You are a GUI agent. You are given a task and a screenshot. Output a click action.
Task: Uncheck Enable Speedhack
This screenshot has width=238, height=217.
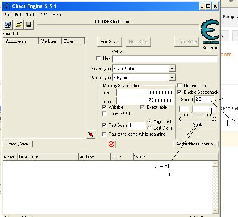179,92
